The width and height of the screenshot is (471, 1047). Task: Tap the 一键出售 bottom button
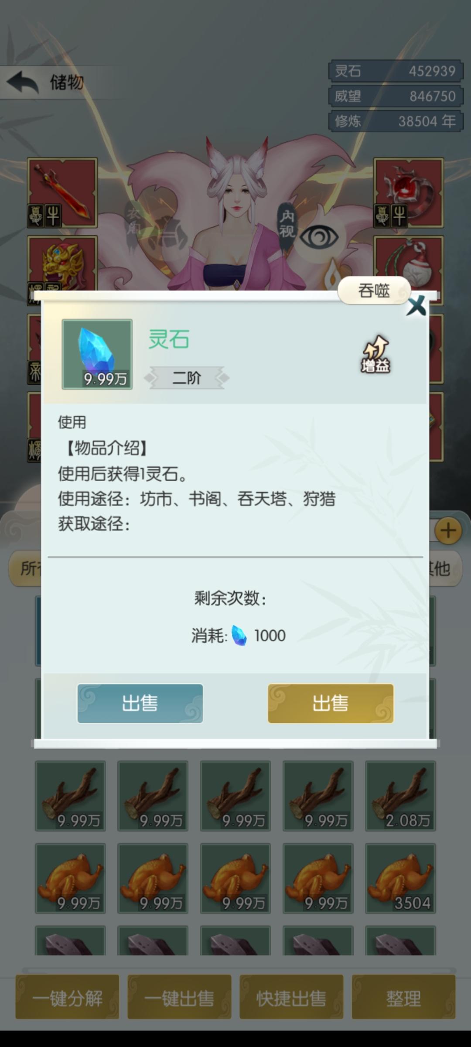tap(179, 997)
